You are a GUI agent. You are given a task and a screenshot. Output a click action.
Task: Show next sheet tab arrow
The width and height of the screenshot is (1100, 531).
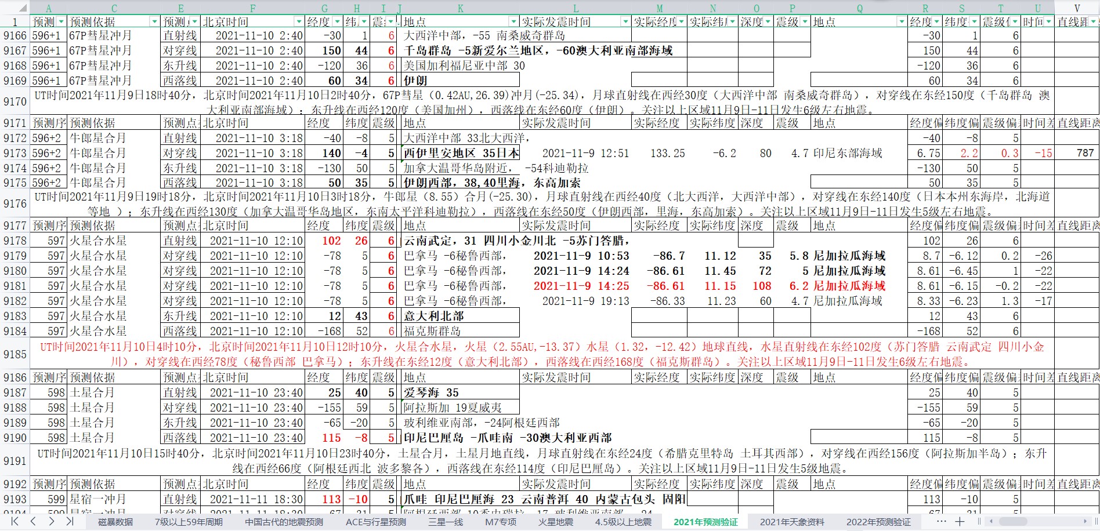coord(51,522)
